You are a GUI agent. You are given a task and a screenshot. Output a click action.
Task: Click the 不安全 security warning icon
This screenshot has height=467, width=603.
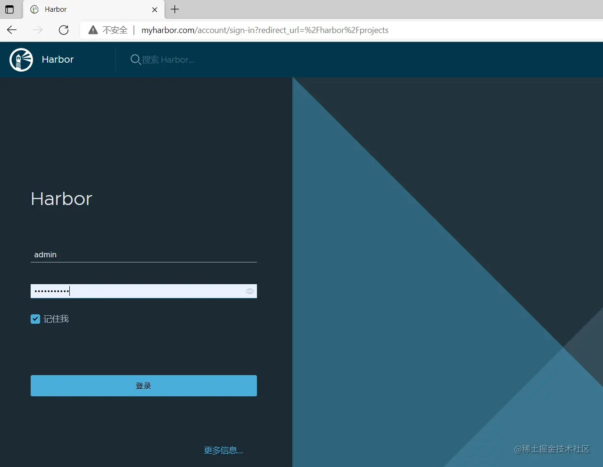coord(93,30)
